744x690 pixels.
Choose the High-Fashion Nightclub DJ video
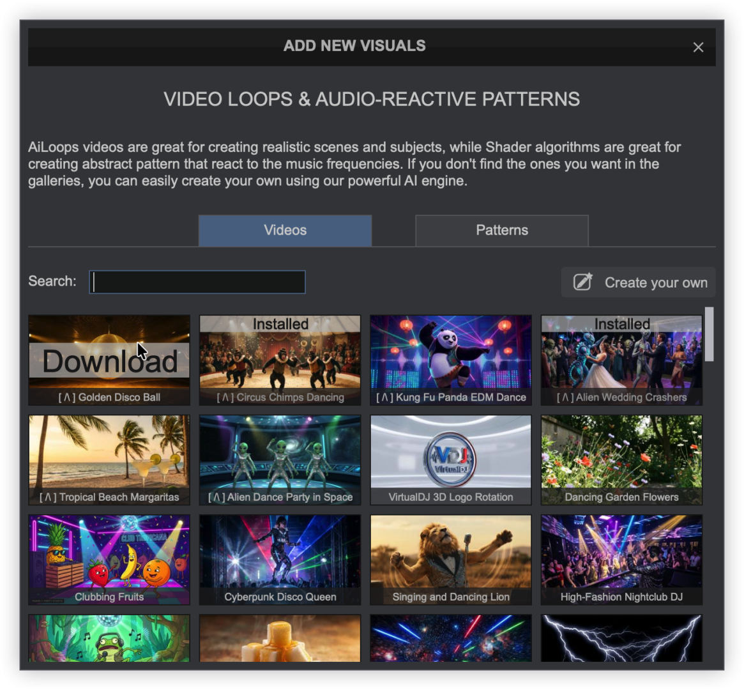pos(621,560)
